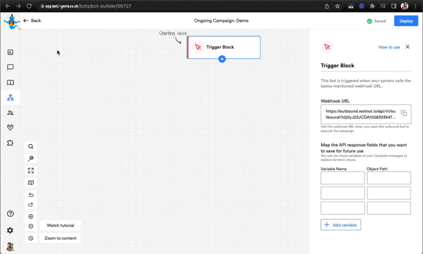Zoom in with the plus circle icon
This screenshot has height=254, width=423.
31,216
